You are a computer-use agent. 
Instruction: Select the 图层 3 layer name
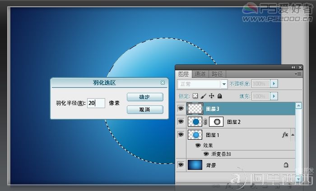pyautogui.click(x=213, y=109)
